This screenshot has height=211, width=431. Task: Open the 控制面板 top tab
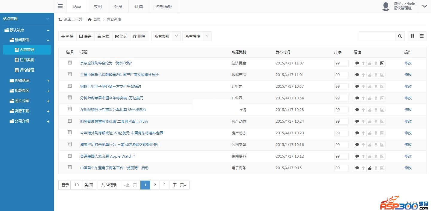164,7
